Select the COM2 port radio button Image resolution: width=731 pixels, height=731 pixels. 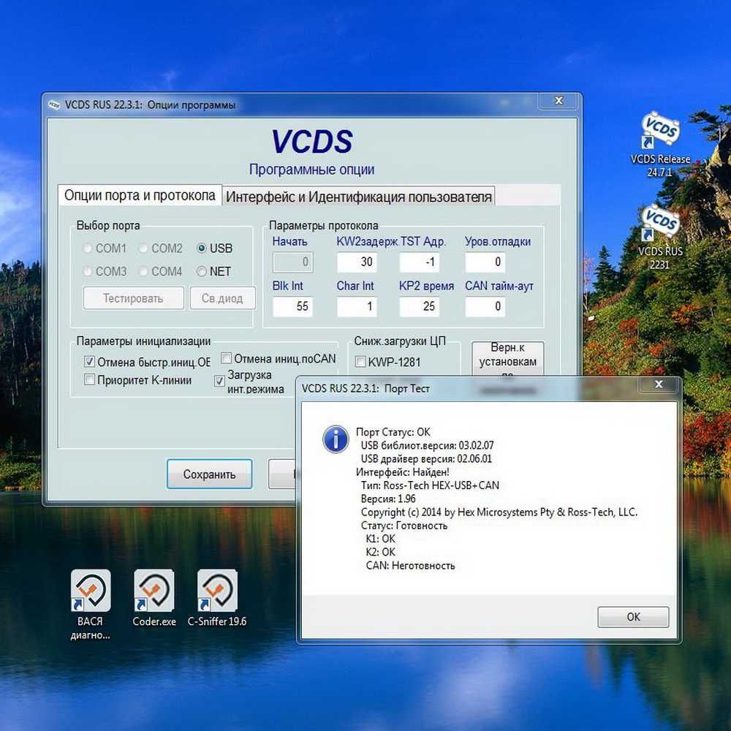pyautogui.click(x=143, y=248)
